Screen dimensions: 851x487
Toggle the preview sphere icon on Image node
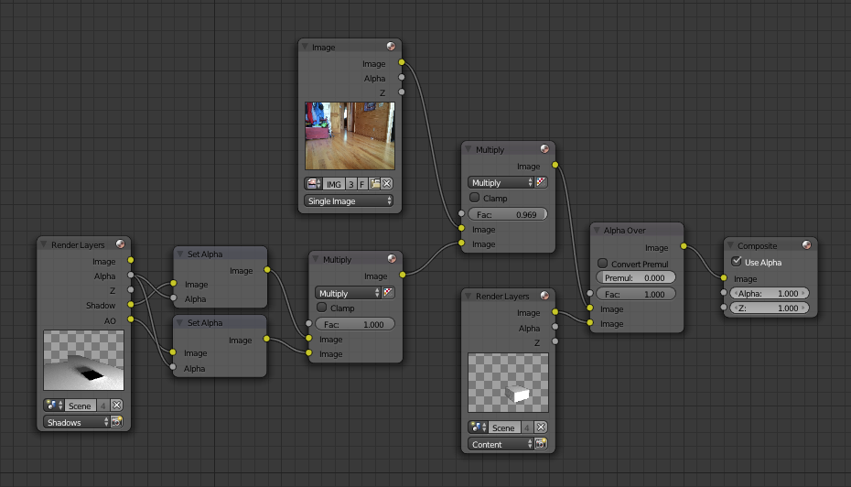tap(391, 47)
